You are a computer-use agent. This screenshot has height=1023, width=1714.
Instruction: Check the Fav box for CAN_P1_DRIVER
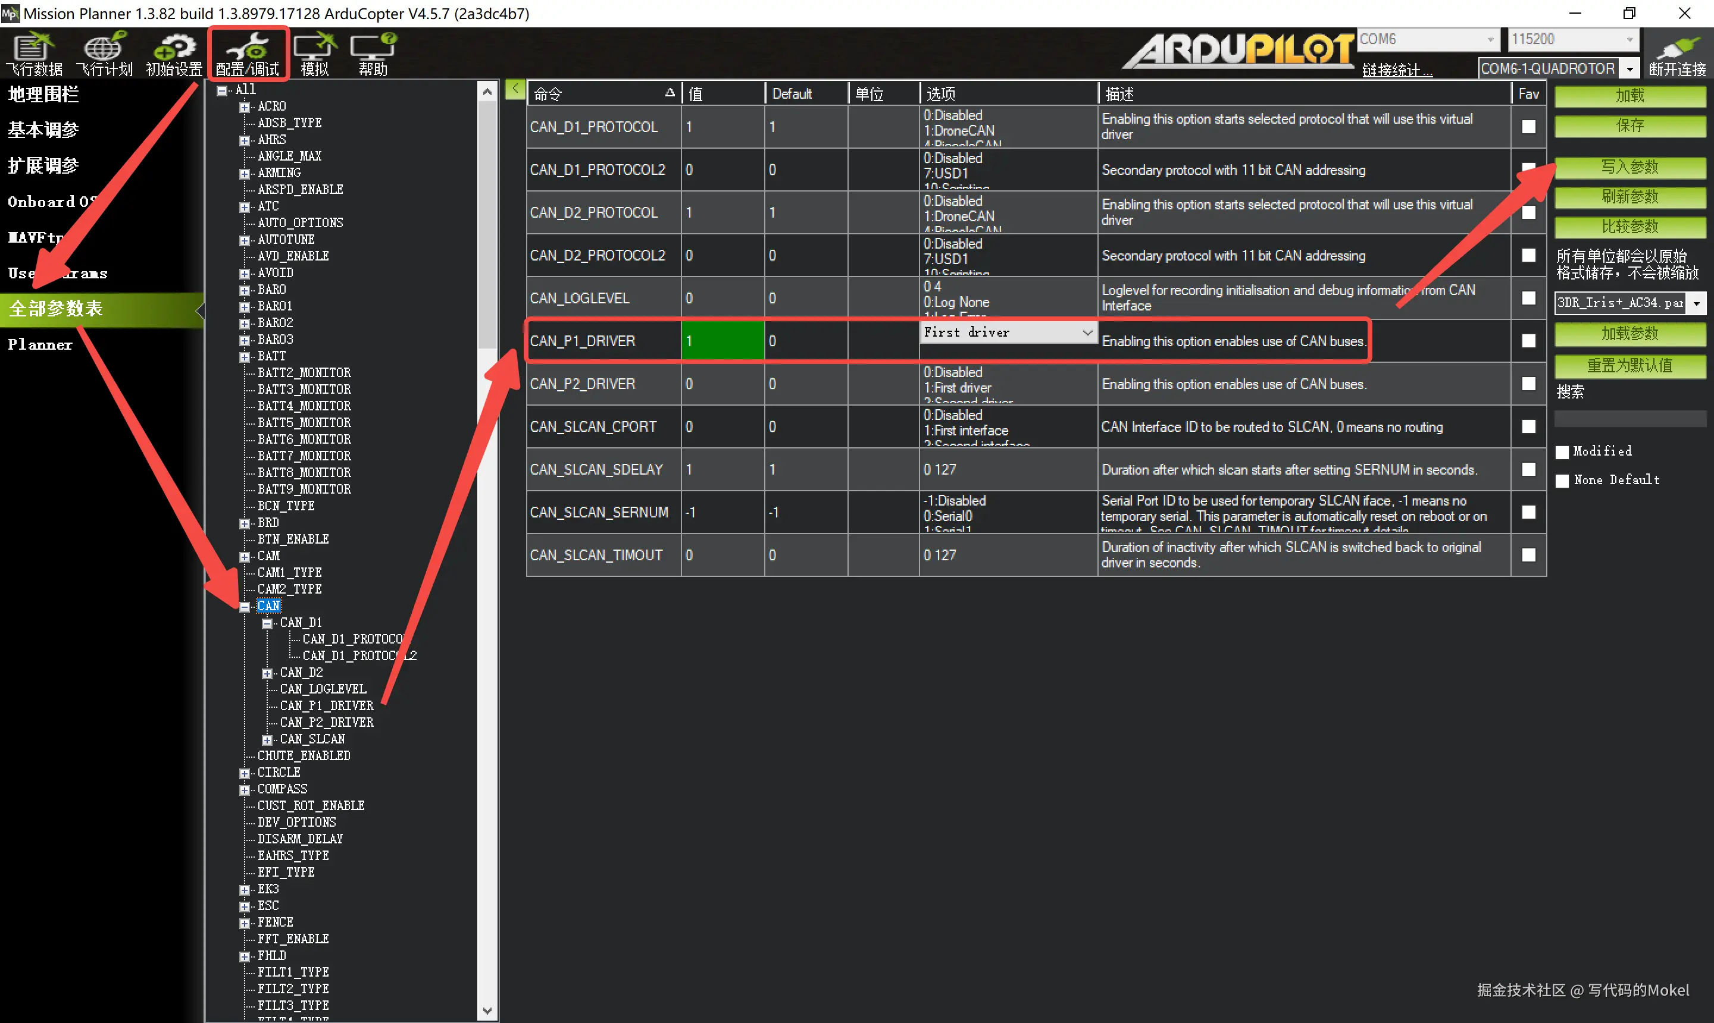(1528, 341)
